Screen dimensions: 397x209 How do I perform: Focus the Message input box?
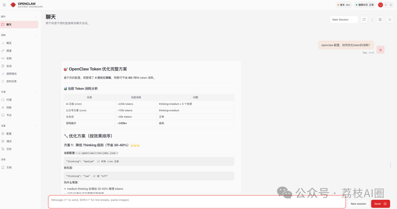pos(197,202)
